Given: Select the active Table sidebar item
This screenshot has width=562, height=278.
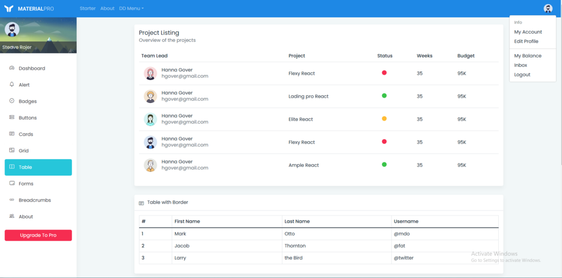Looking at the screenshot, I should (38, 167).
